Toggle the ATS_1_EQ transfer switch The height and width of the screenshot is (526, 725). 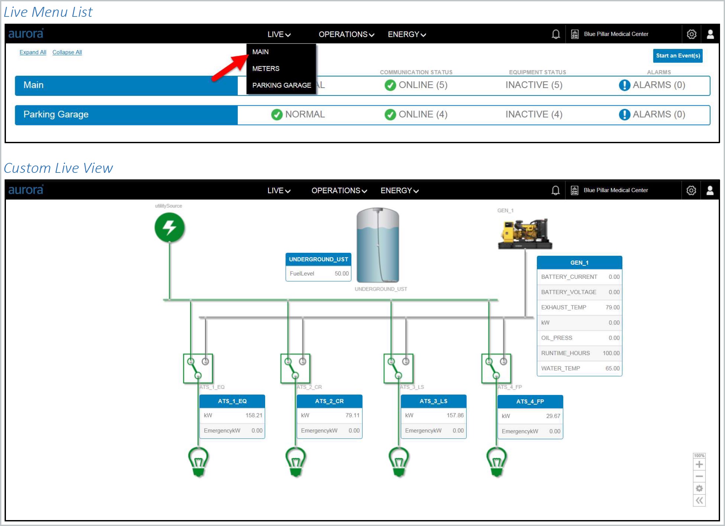tap(198, 368)
